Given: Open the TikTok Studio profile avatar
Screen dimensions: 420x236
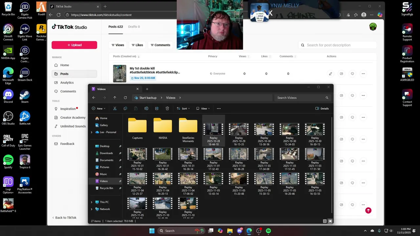Looking at the screenshot, I should click(x=373, y=27).
